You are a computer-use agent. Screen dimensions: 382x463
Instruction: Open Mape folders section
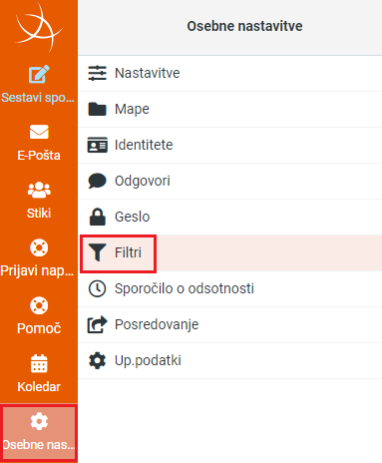pyautogui.click(x=230, y=109)
